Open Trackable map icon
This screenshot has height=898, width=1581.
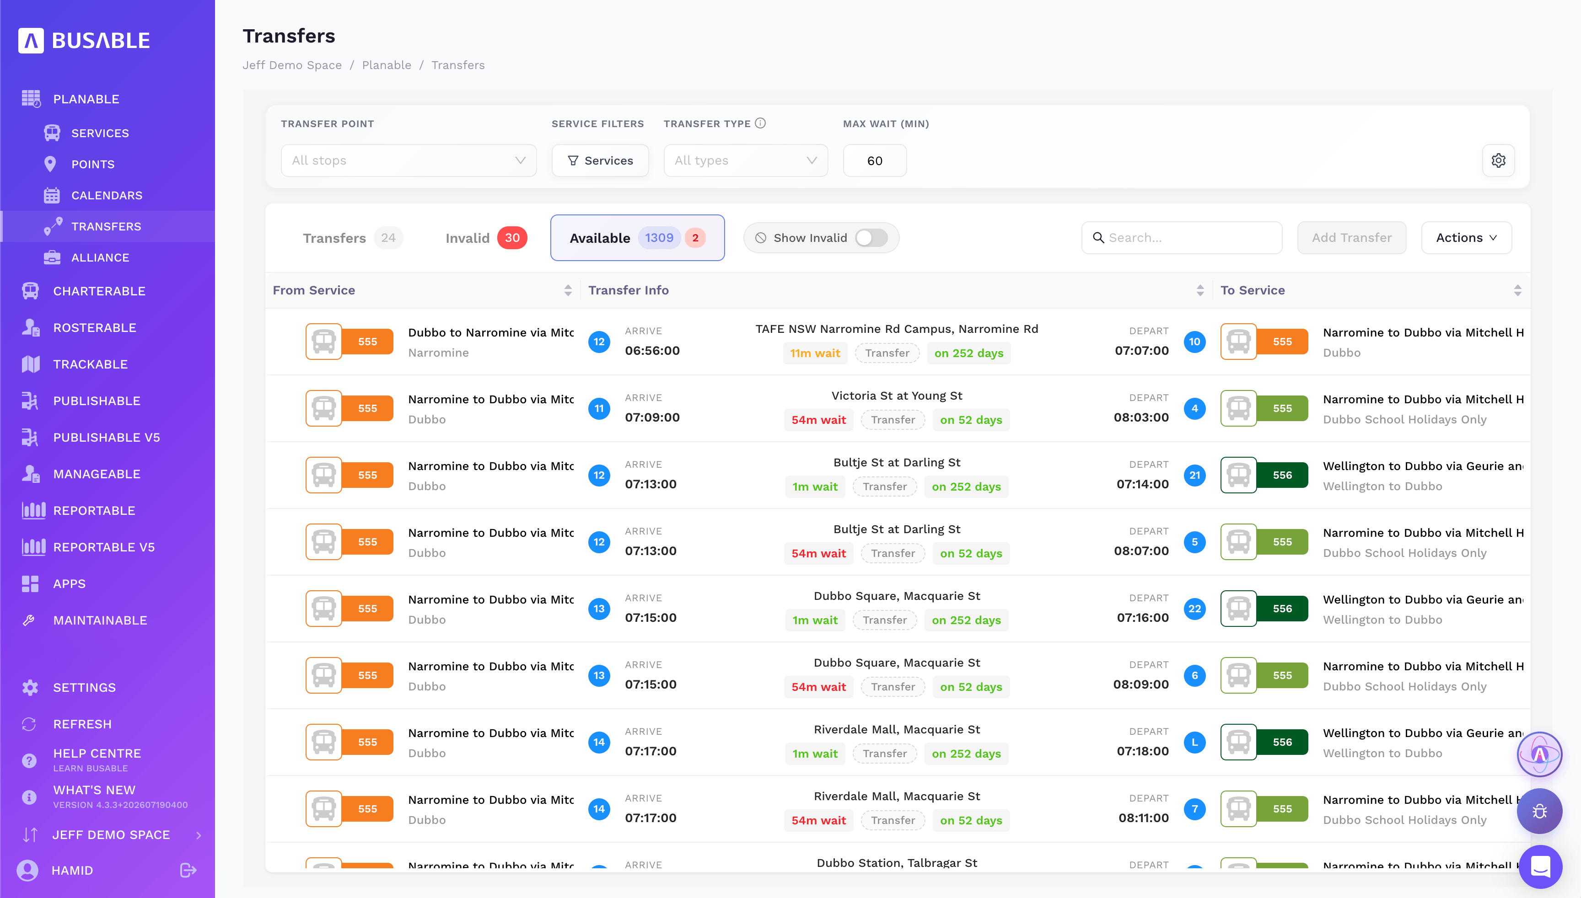tap(30, 364)
